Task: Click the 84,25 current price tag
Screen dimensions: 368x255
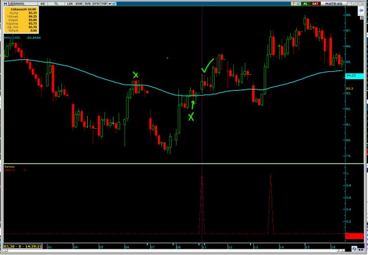Action: tap(355, 76)
